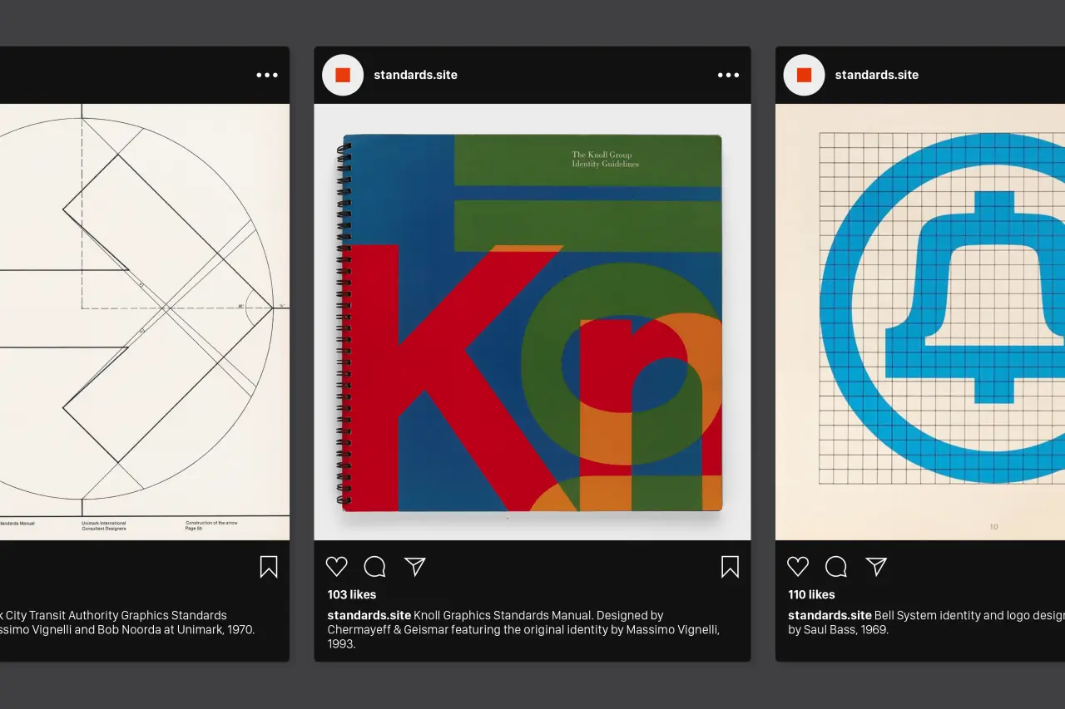This screenshot has width=1065, height=709.
Task: Show who liked via '110 likes'
Action: (812, 594)
